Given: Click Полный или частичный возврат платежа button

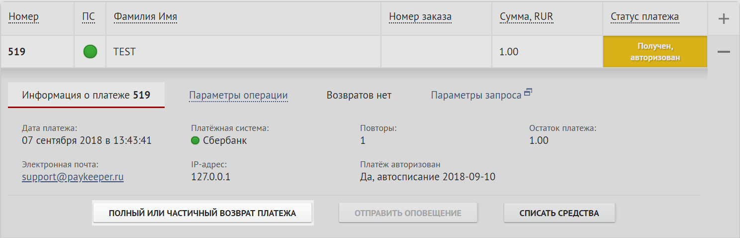Looking at the screenshot, I should 202,213.
